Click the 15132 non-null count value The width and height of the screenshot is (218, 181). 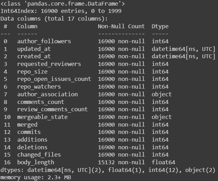[121, 163]
